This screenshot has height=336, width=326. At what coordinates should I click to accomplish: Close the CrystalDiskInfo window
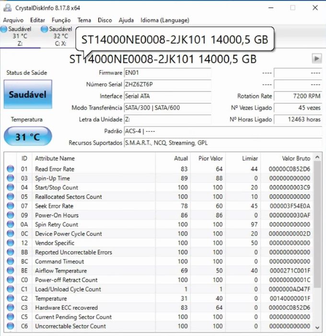point(315,8)
